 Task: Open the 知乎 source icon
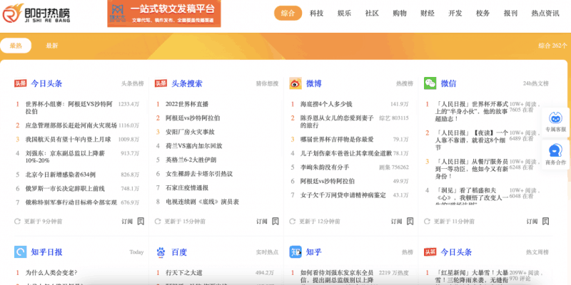295,252
